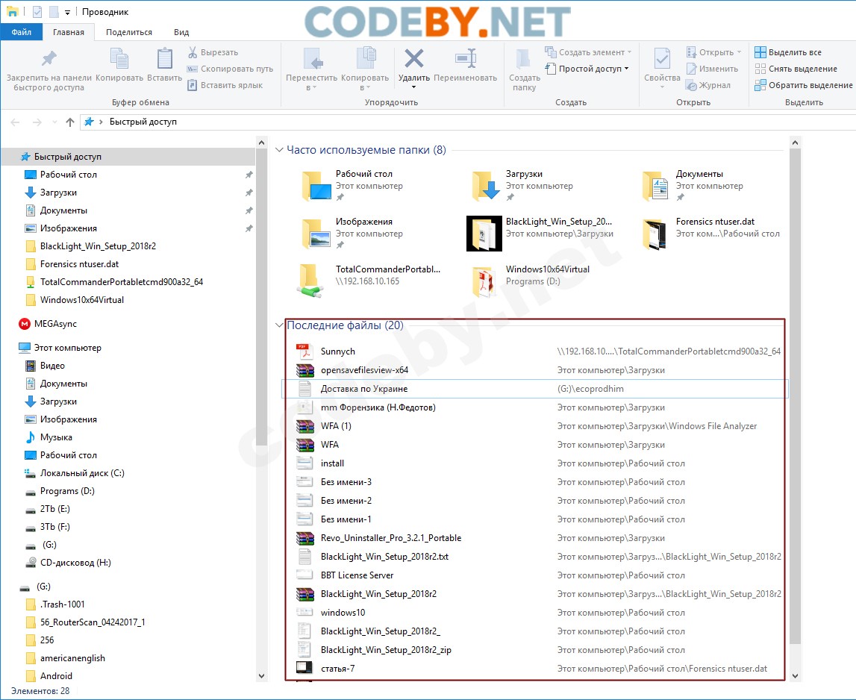Click Журнал history button
This screenshot has height=700, width=856.
708,85
